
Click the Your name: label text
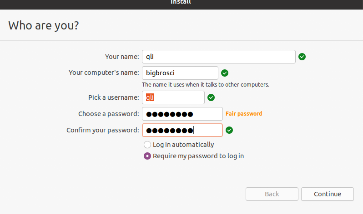122,57
